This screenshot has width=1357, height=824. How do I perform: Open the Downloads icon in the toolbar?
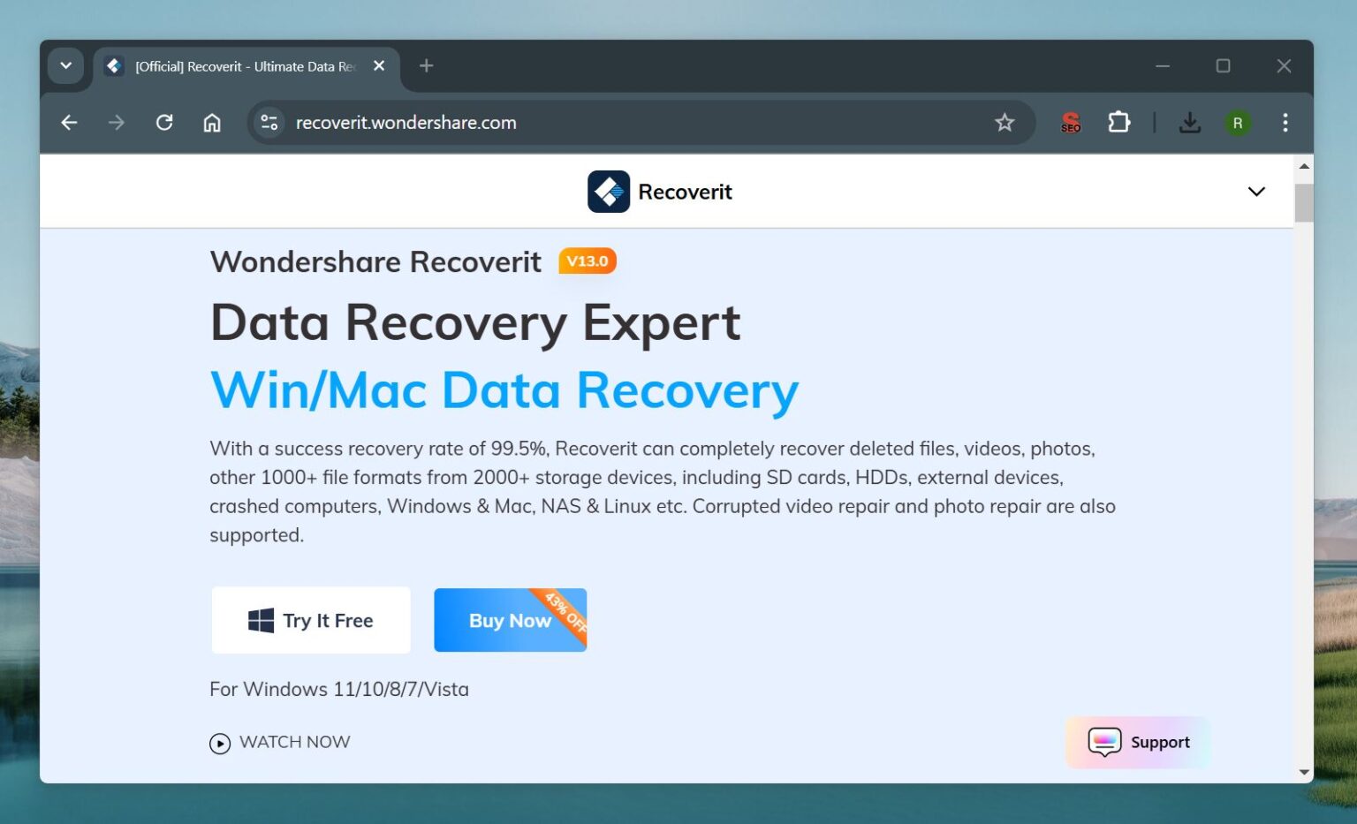tap(1190, 123)
